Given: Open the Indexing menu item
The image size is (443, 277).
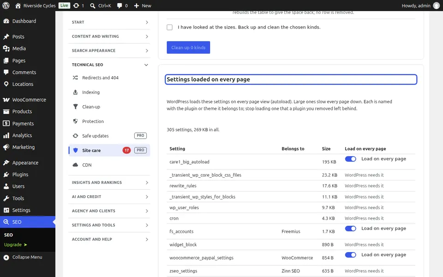Looking at the screenshot, I should (109, 92).
